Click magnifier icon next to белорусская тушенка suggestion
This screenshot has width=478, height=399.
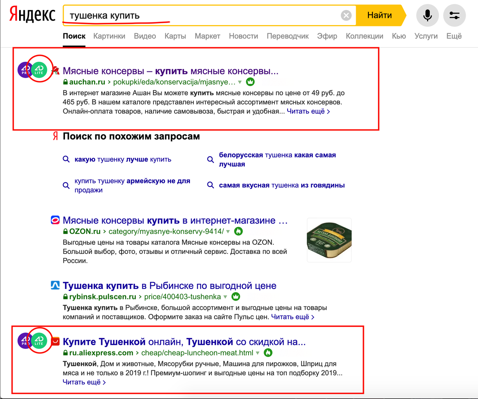tap(210, 159)
